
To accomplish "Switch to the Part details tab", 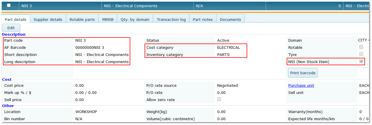I will 16,19.
